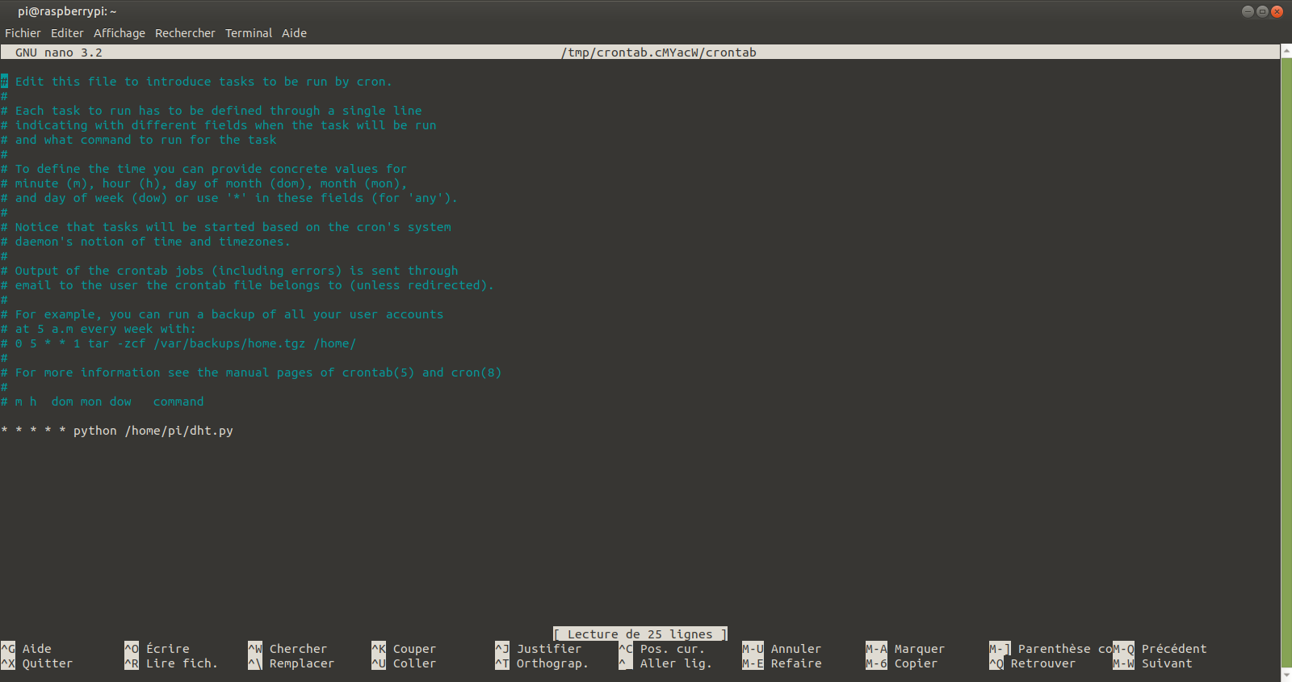Click the 'and what command to run for the task' line
The width and height of the screenshot is (1292, 682).
click(x=139, y=140)
